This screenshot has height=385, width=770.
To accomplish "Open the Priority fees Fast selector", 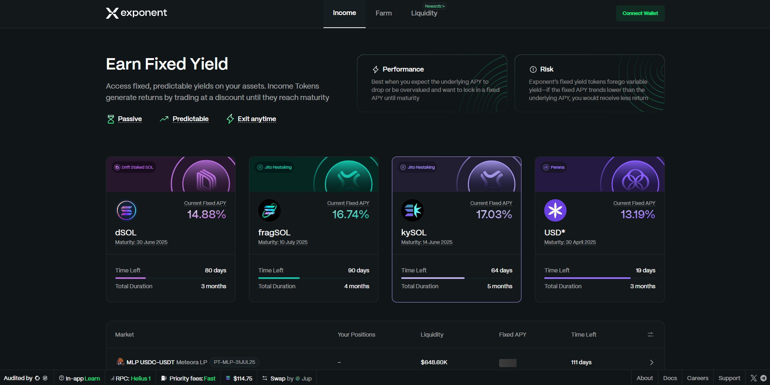I will 188,378.
